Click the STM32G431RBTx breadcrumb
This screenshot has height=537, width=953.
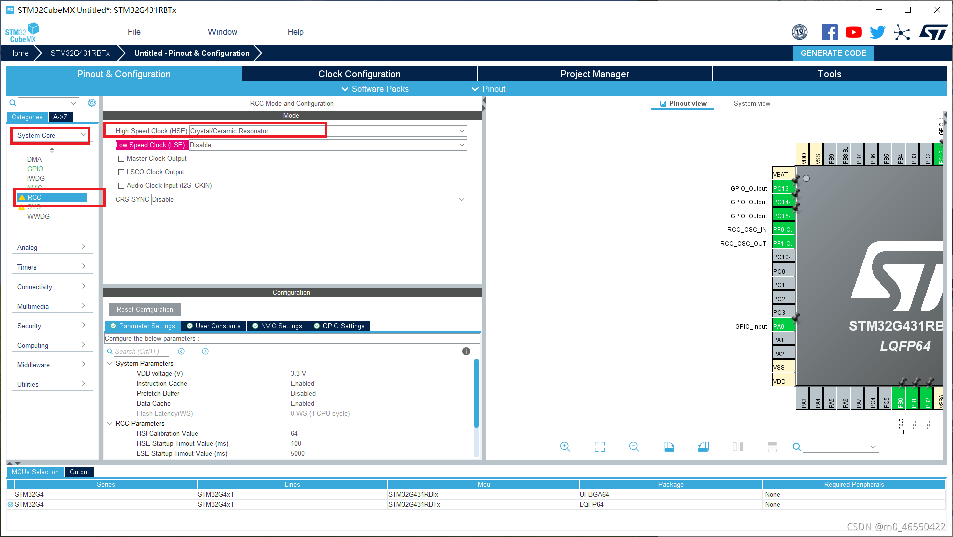click(x=80, y=53)
